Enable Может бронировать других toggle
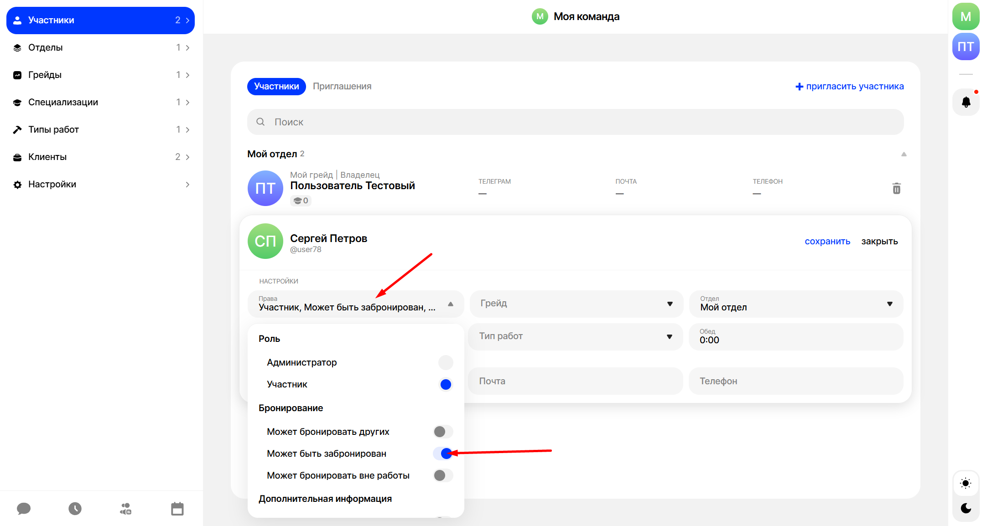The height and width of the screenshot is (526, 982). click(442, 432)
